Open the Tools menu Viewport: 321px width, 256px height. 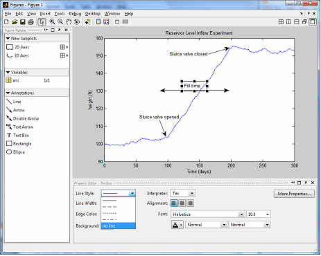(x=60, y=14)
